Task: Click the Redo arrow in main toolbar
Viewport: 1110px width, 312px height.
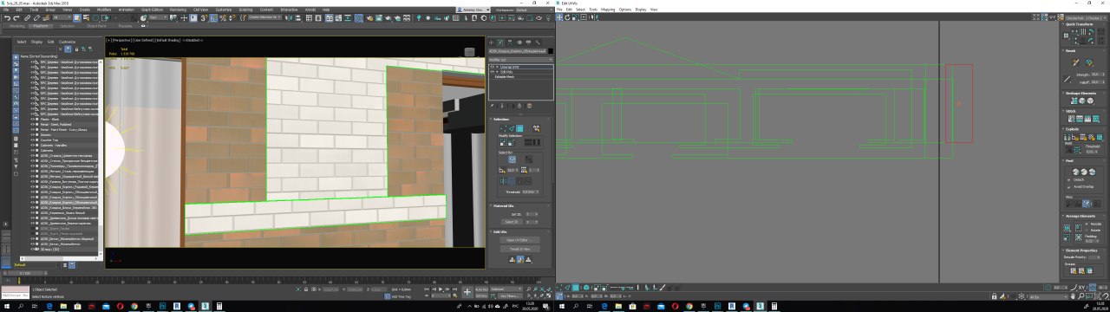Action: point(16,17)
